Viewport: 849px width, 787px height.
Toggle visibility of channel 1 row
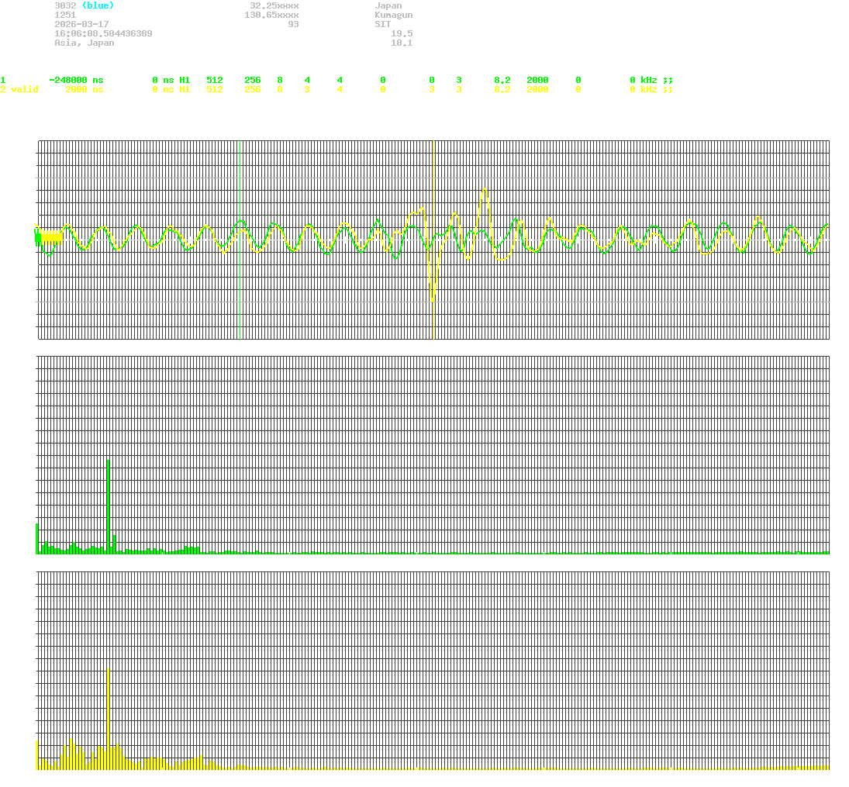point(3,80)
